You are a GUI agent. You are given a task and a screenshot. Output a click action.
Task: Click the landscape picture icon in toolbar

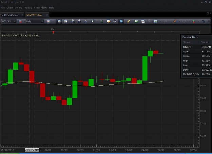point(136,21)
